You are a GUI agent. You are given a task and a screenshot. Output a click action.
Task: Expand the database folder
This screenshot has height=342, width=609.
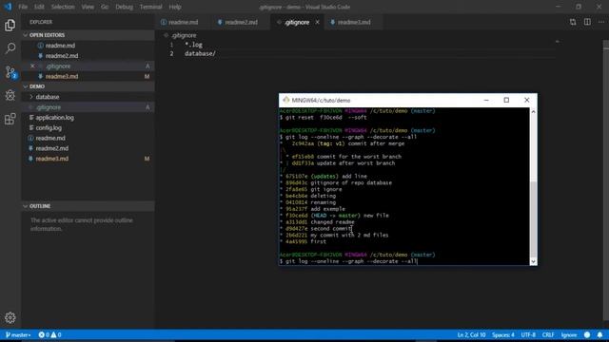point(88,97)
